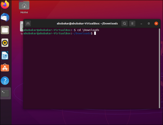Close the terminal window
Viewport: 163px width, 125px height.
[156, 23]
